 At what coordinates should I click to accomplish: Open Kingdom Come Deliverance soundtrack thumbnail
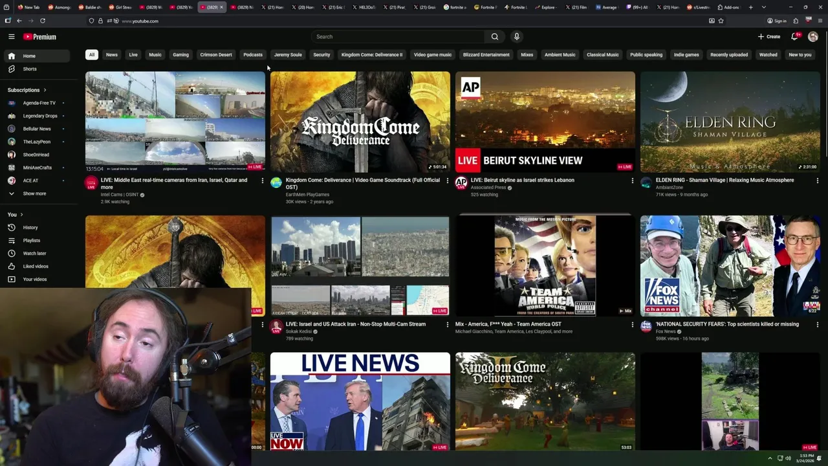pos(360,122)
